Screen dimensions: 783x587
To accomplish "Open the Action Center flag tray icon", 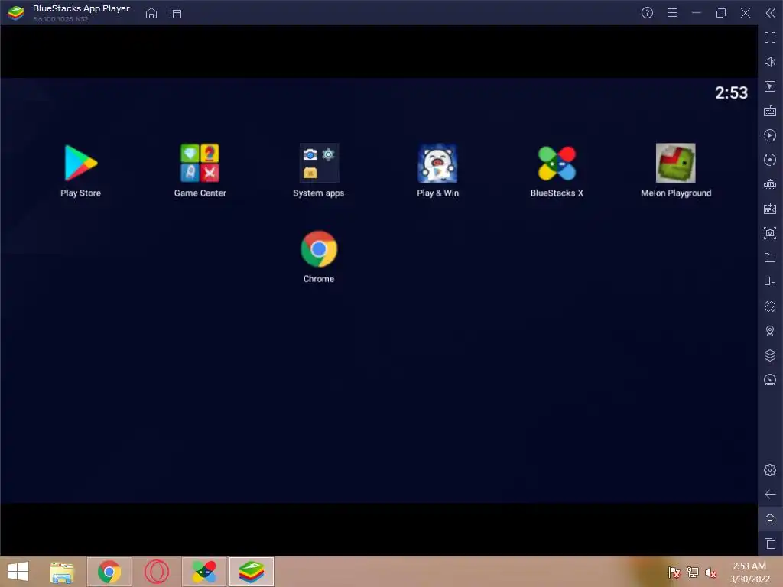I will click(x=674, y=572).
